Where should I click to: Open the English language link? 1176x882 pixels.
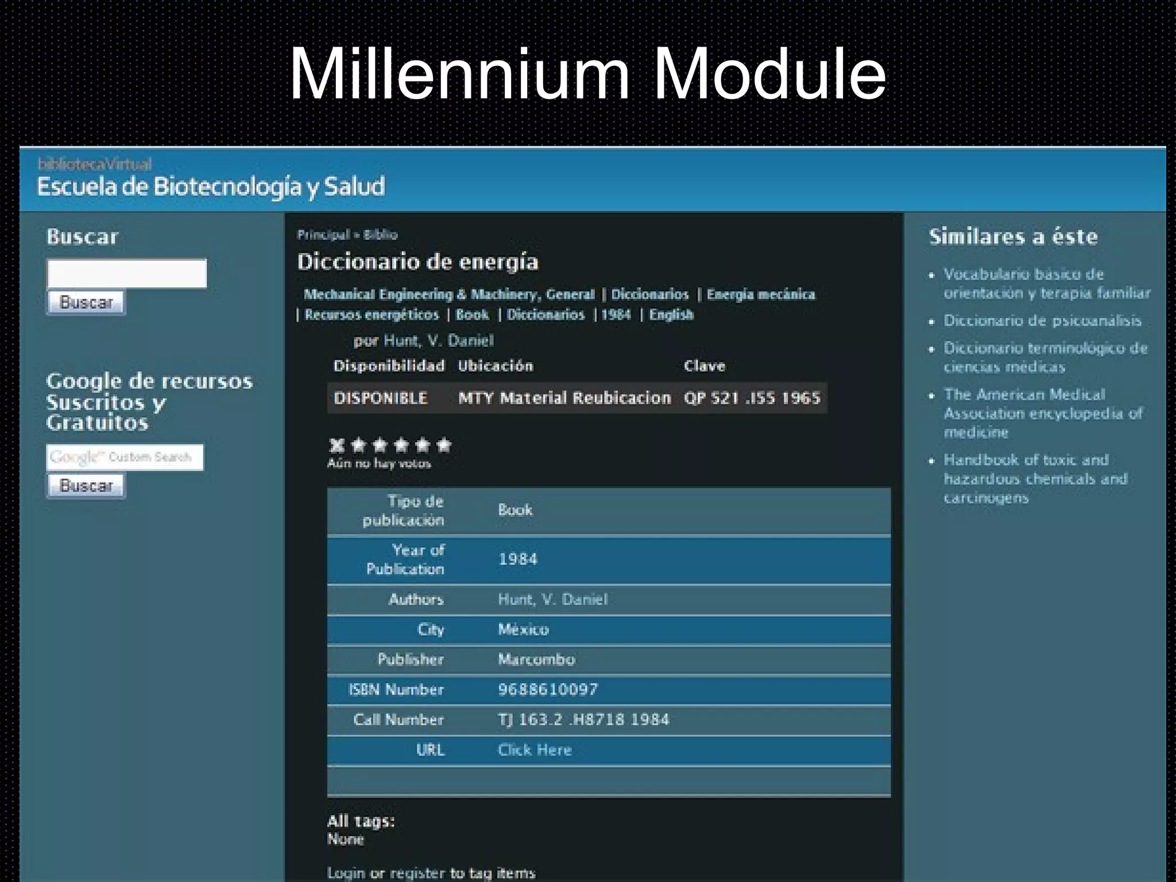671,315
